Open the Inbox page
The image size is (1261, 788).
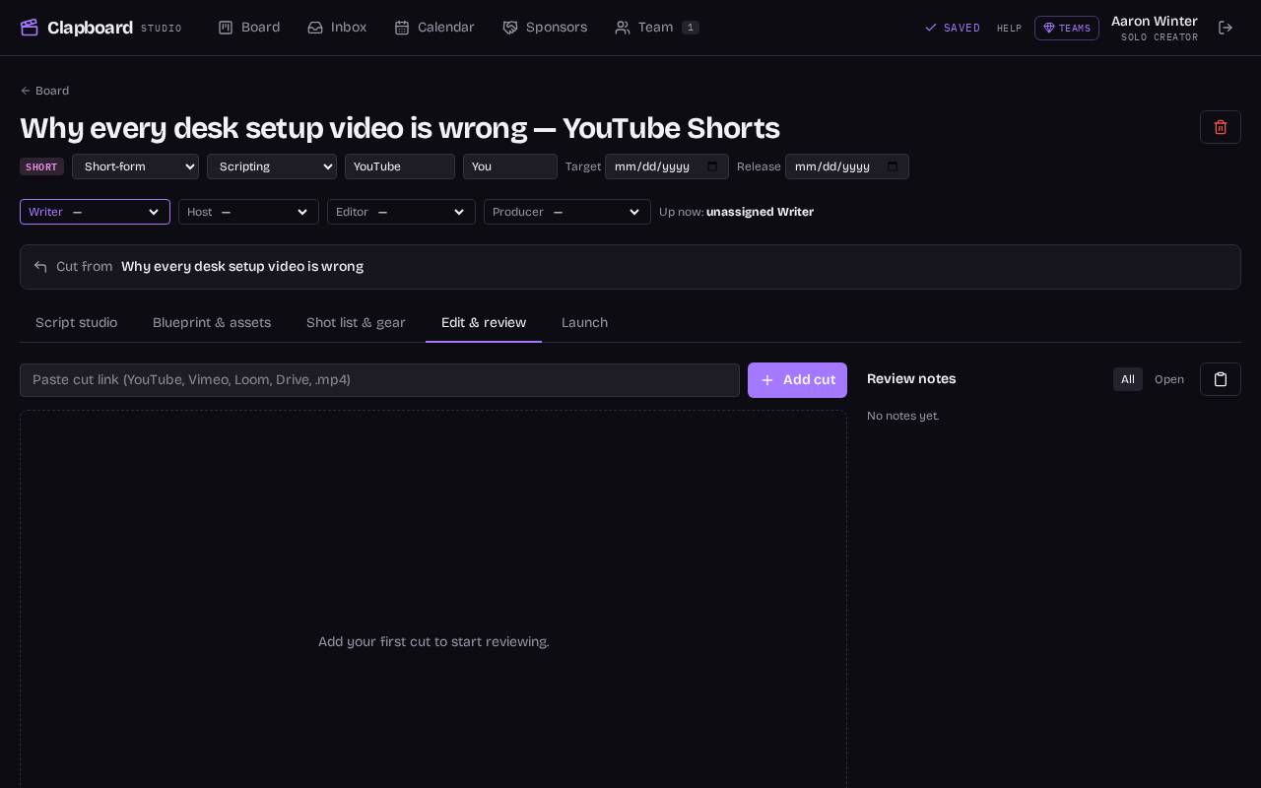[x=337, y=28]
